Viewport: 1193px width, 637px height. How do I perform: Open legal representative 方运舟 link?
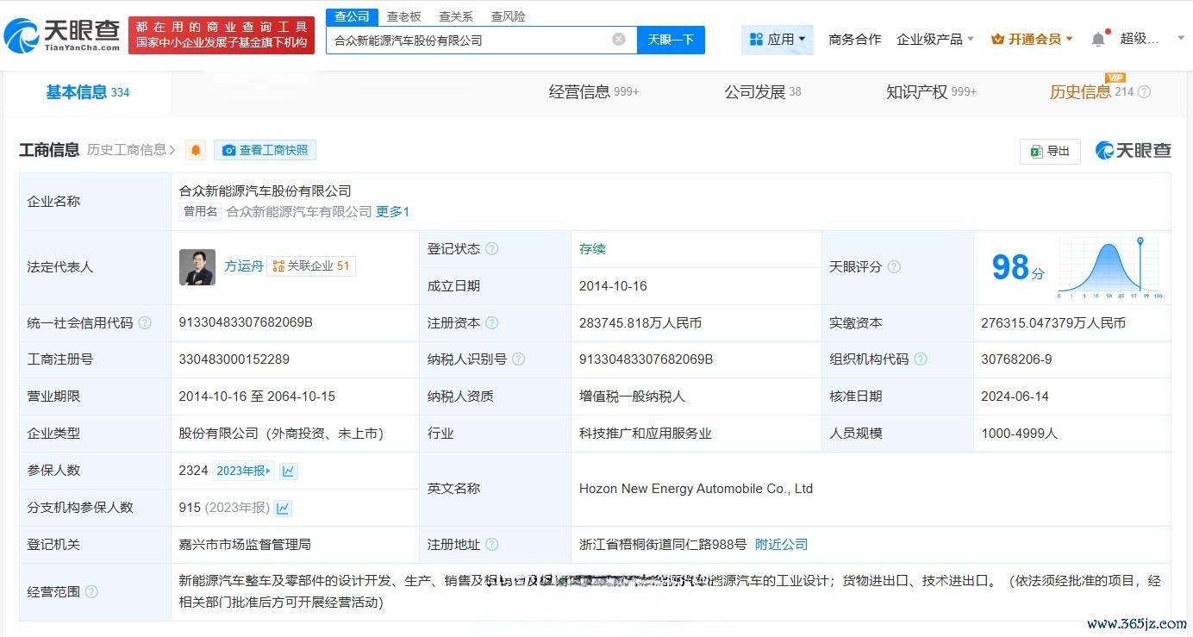pyautogui.click(x=244, y=266)
